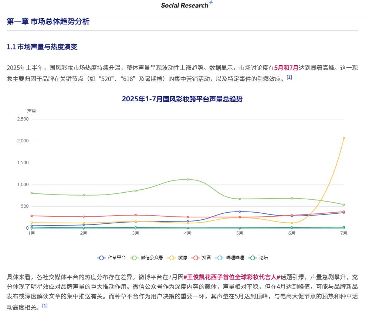Open citation [1] after 高度相关 sentence
Screen dimensions: 366x311
[x=45, y=306]
